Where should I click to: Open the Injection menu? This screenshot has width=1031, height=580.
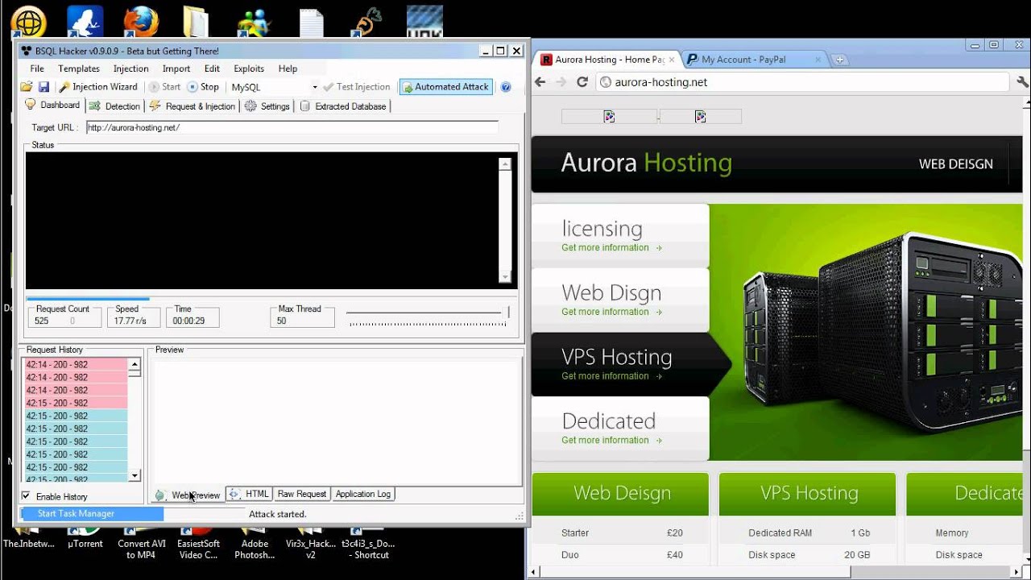coord(130,68)
